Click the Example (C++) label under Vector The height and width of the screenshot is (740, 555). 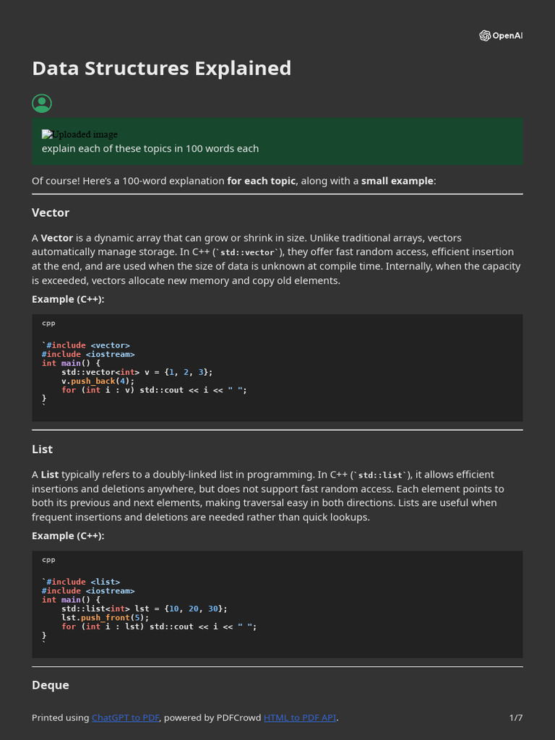(68, 298)
